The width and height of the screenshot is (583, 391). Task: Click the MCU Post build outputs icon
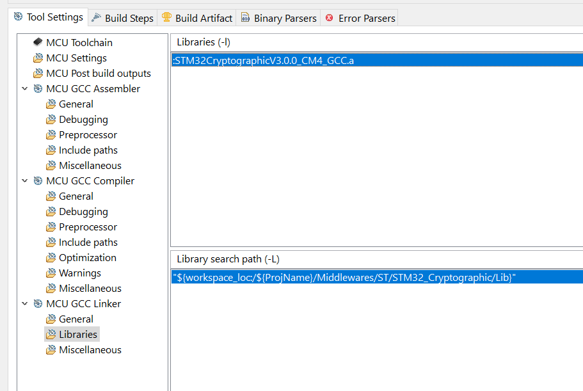[38, 74]
